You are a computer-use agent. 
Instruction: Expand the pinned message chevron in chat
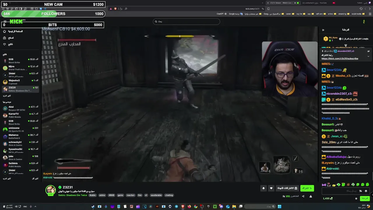[x=368, y=56]
